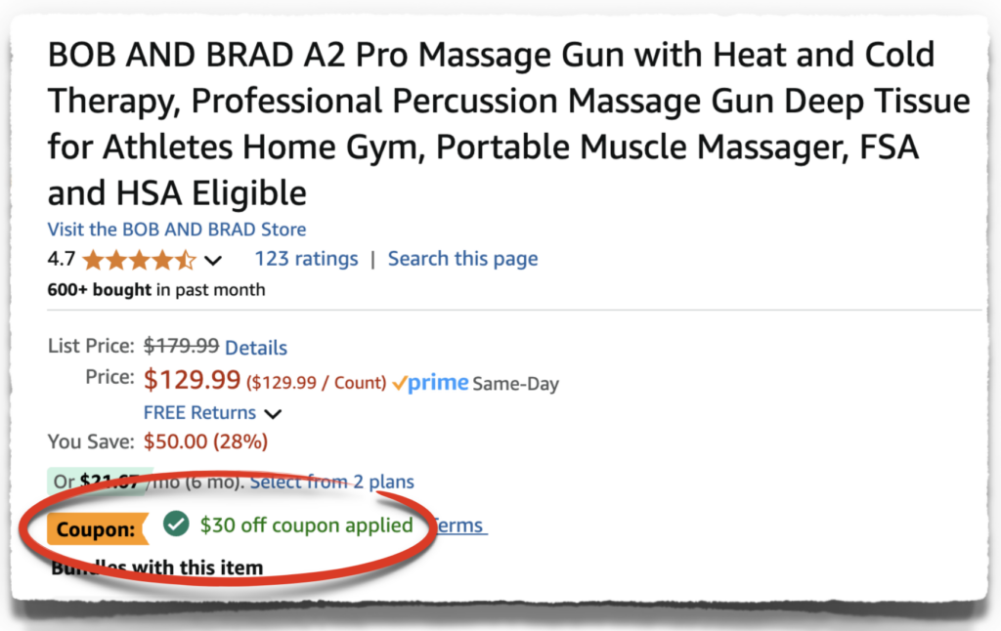Click the Same-Day delivery text
Viewport: 1001px width, 631px height.
[516, 383]
